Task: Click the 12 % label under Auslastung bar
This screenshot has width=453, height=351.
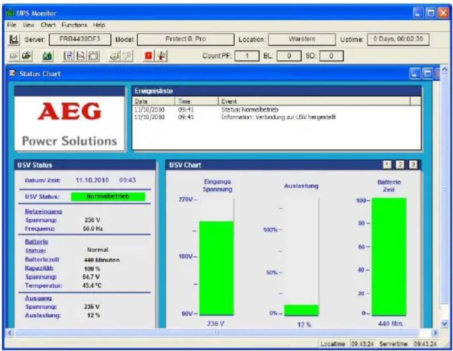Action: tap(304, 325)
